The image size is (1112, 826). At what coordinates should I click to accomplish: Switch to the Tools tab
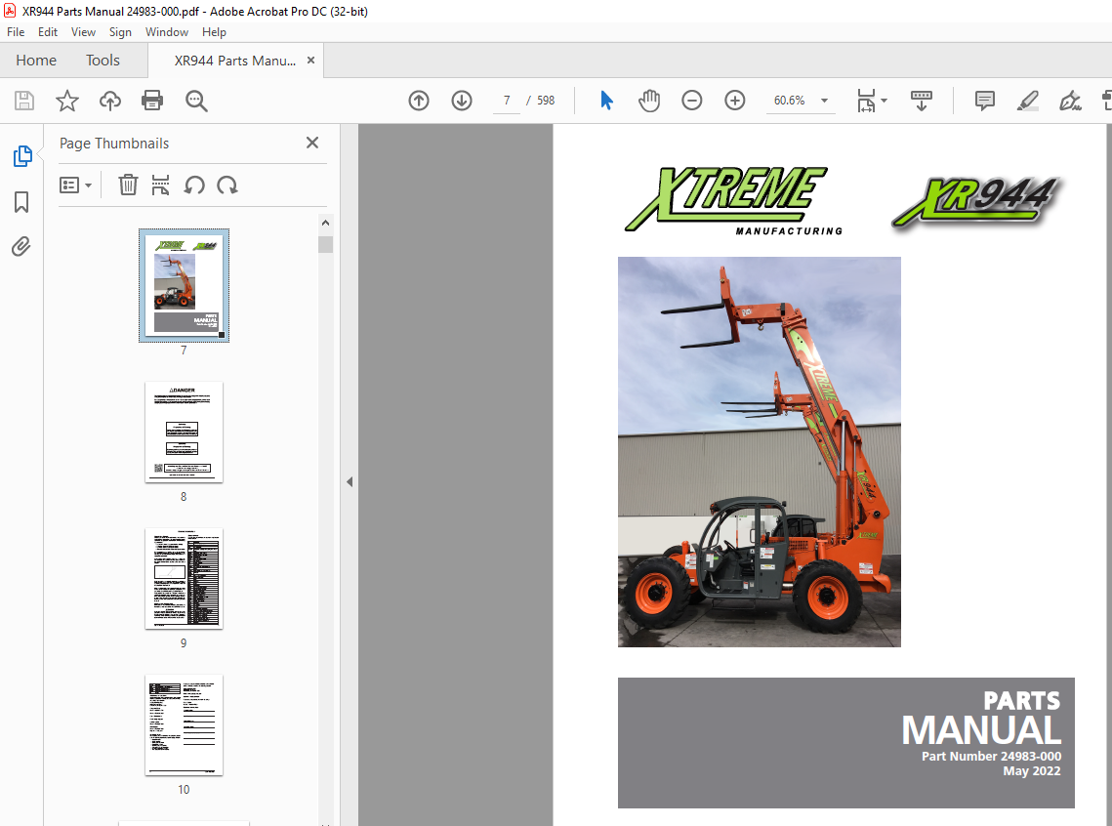pyautogui.click(x=103, y=61)
